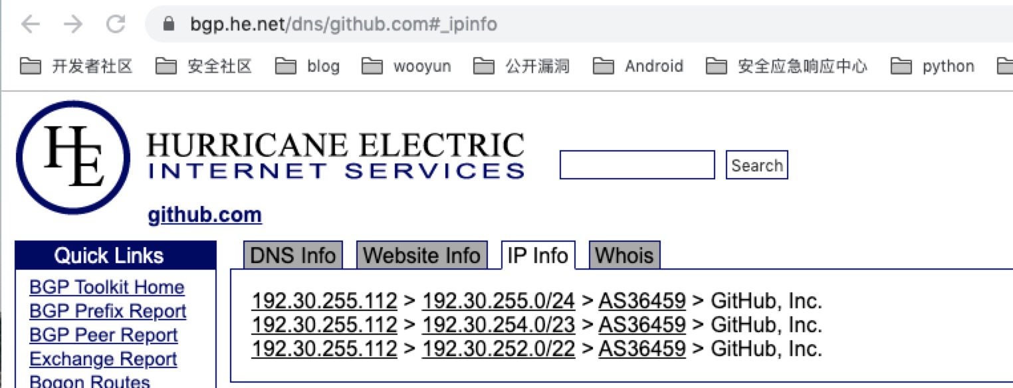Click GitHub, Inc. text in the /22 row

point(766,347)
